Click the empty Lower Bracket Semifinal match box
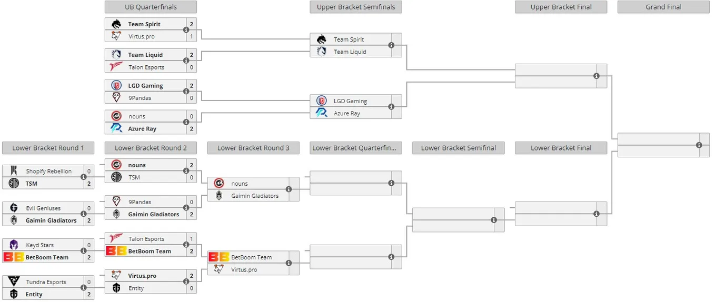716x302 pixels. (x=459, y=220)
